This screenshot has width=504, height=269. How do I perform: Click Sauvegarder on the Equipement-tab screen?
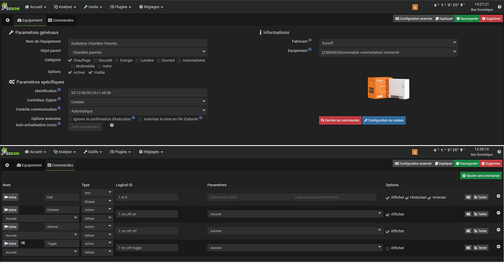point(467,19)
